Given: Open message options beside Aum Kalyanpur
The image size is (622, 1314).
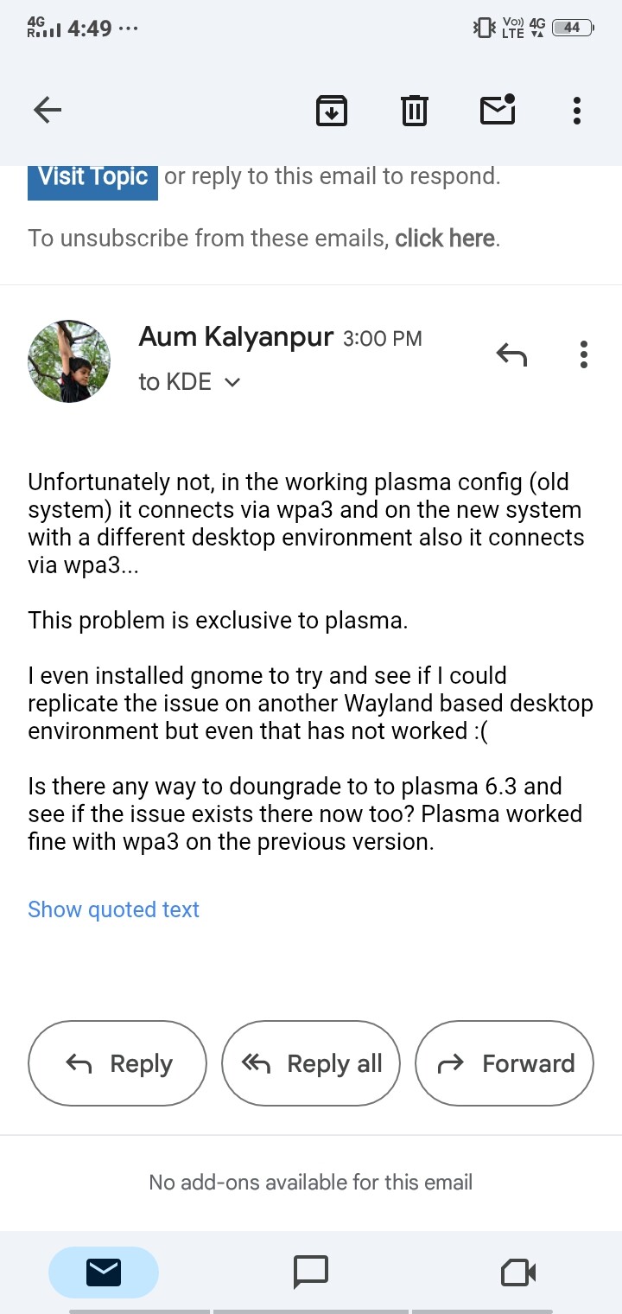Looking at the screenshot, I should 584,354.
